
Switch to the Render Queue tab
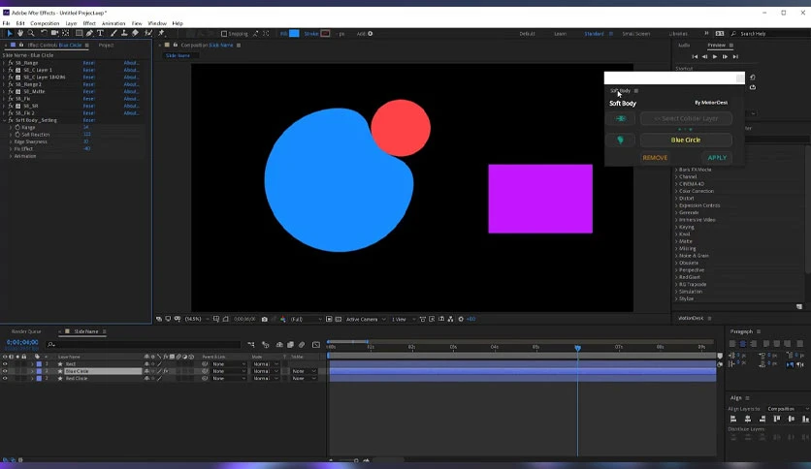[x=26, y=331]
